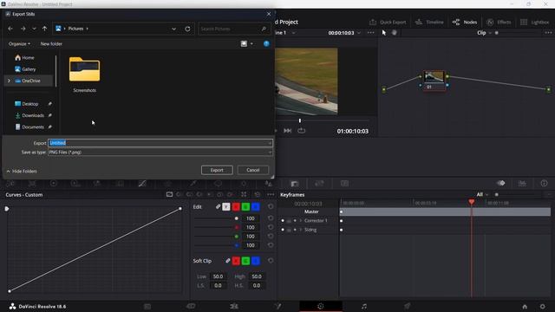The width and height of the screenshot is (555, 312).
Task: Click the Soft Clip High value field
Action: pos(257,276)
